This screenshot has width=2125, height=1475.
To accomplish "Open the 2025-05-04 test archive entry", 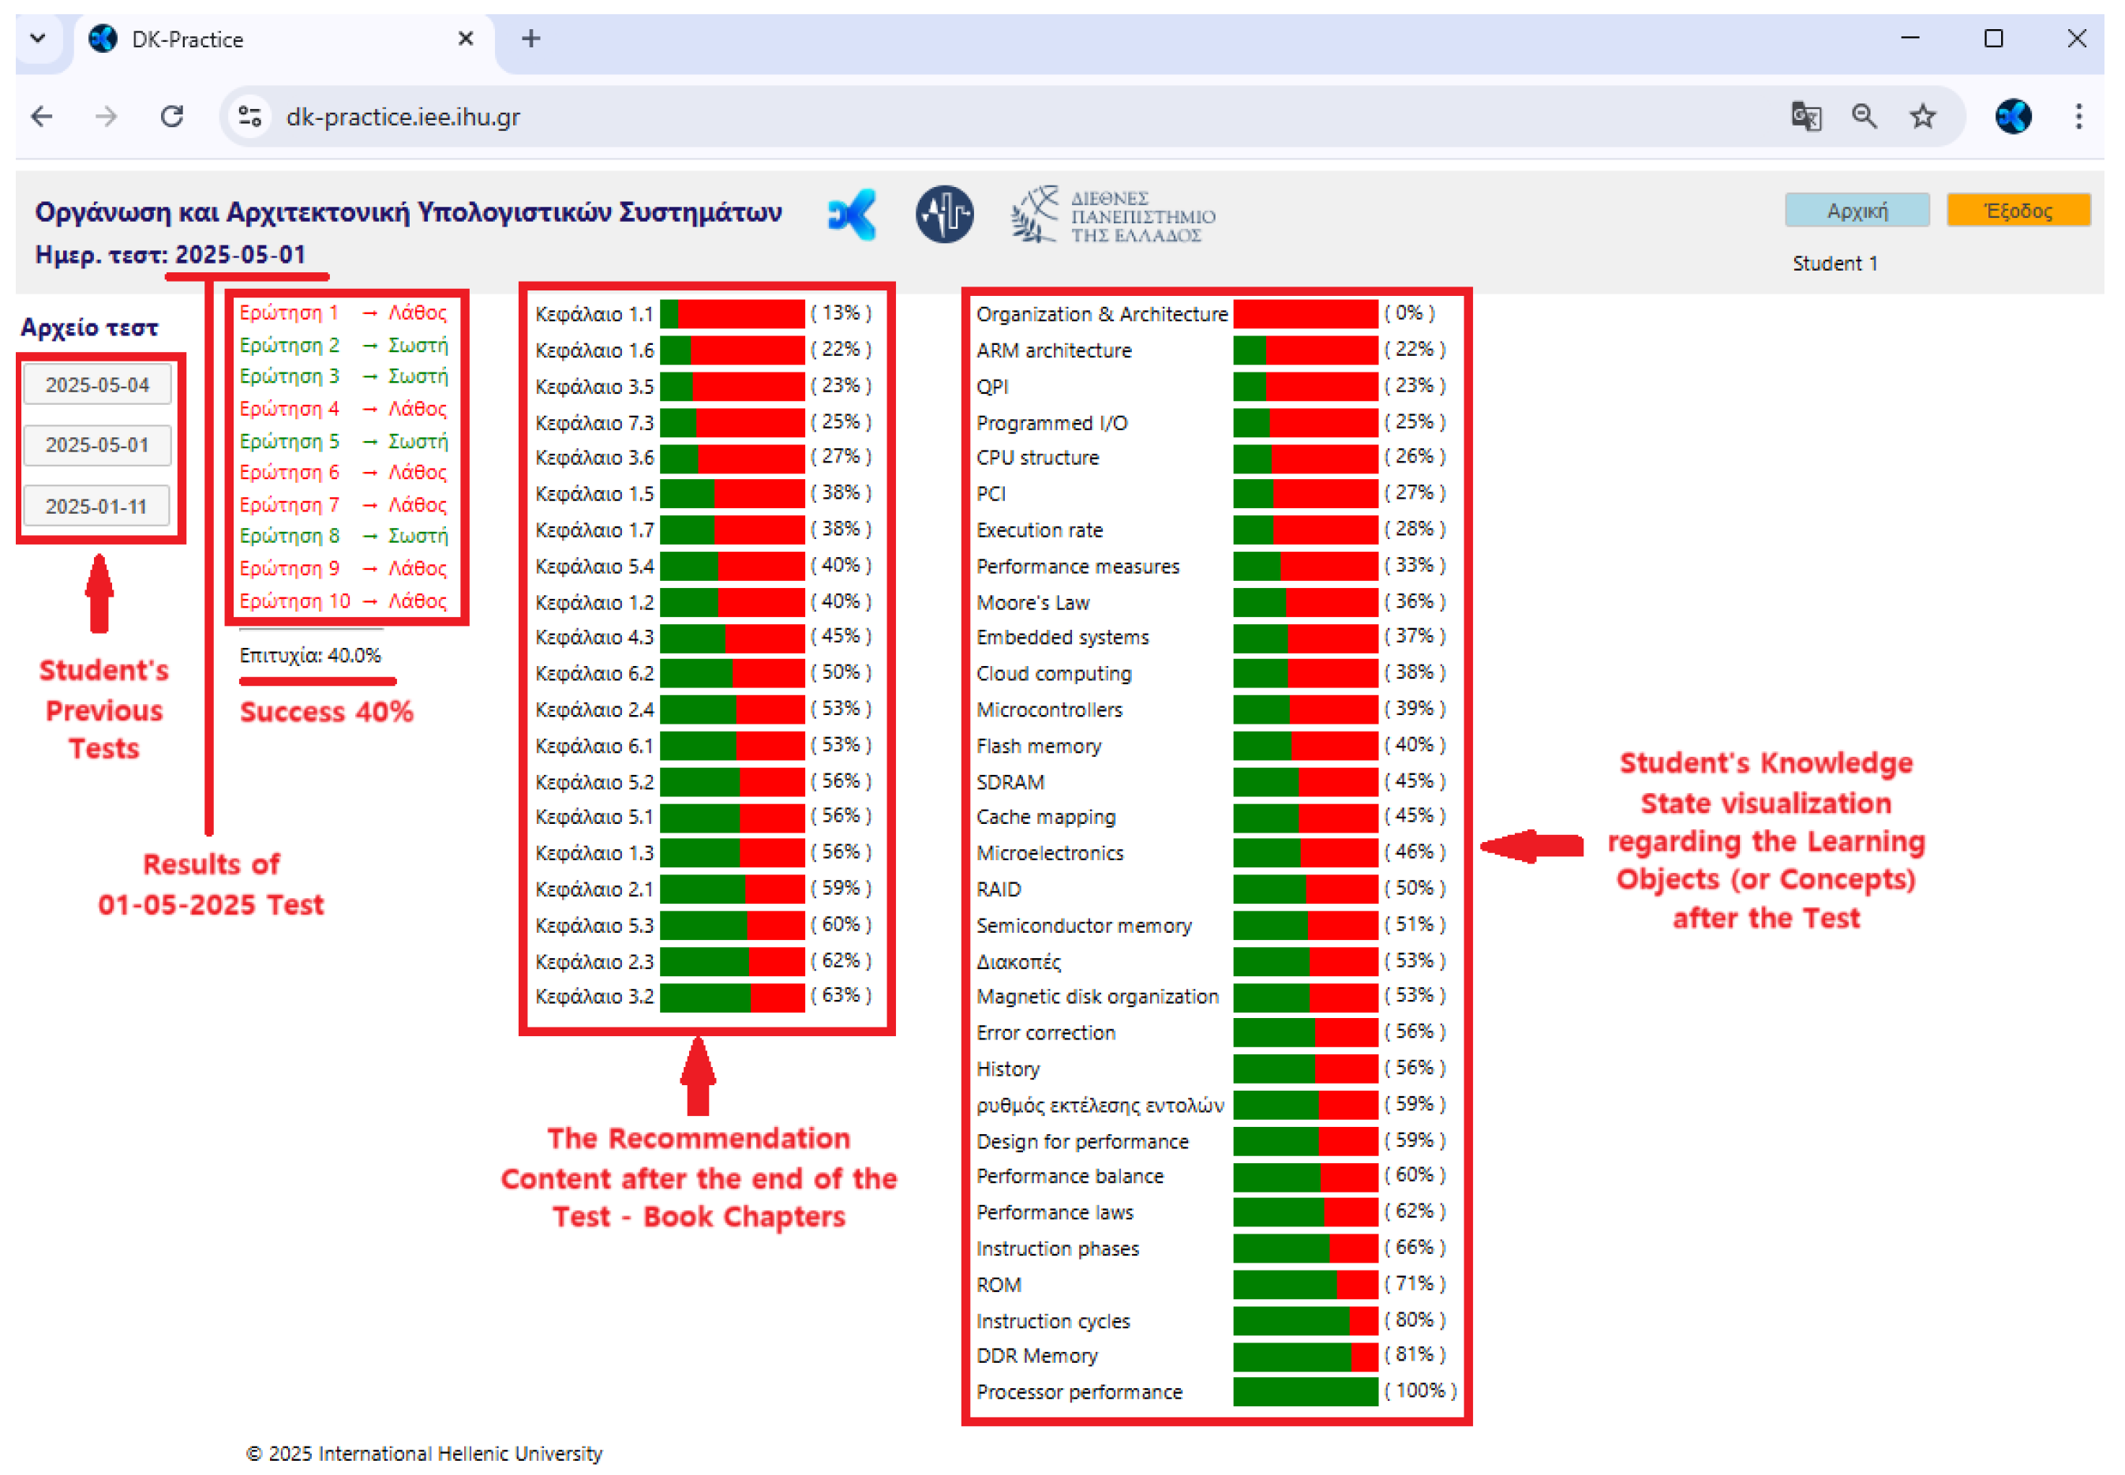I will pyautogui.click(x=97, y=384).
